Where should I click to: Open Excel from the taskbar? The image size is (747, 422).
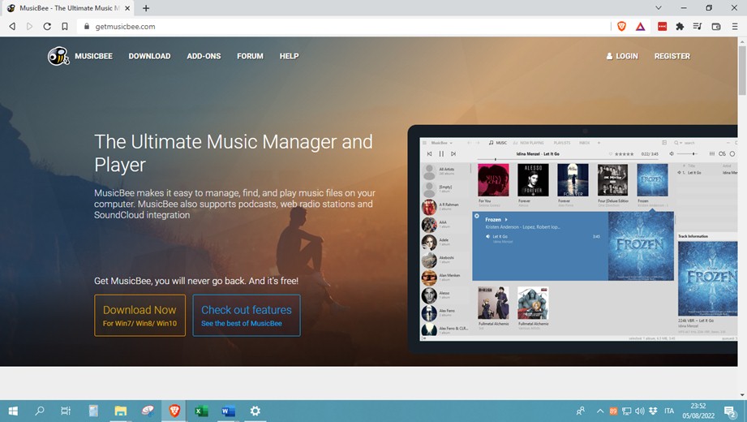(201, 411)
